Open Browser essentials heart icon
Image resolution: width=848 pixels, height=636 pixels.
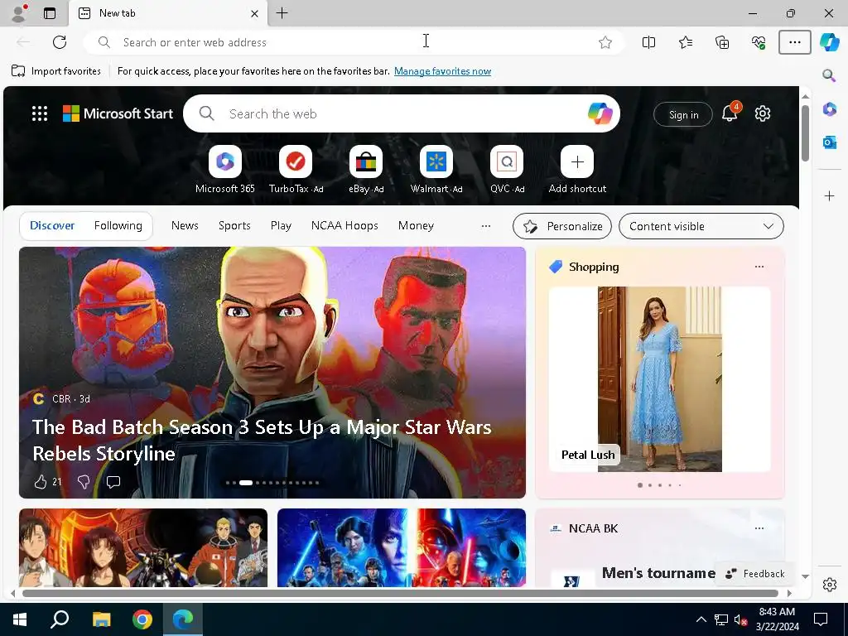(x=759, y=42)
